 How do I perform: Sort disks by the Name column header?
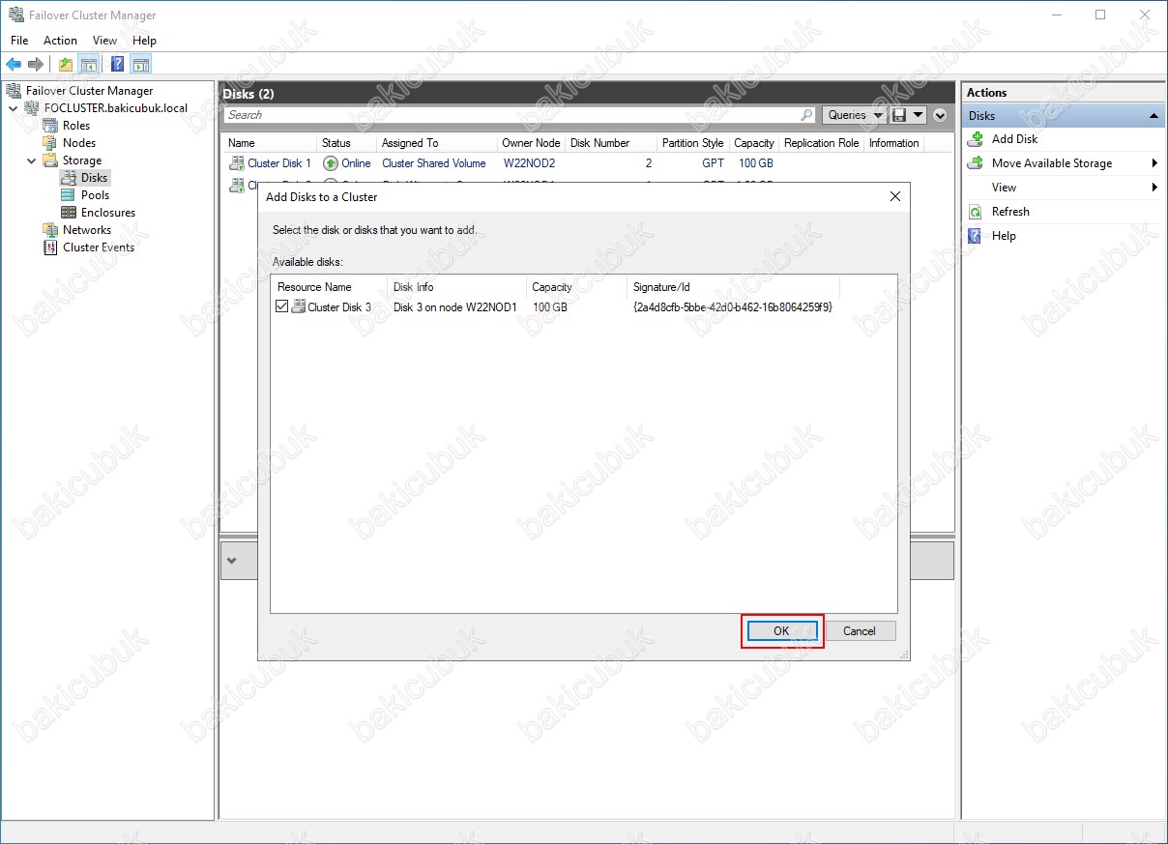click(x=269, y=143)
